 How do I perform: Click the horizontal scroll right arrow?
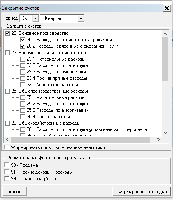coord(159,140)
